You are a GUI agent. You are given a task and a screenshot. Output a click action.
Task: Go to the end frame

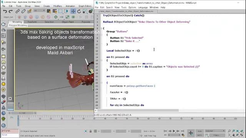pyautogui.click(x=182, y=131)
